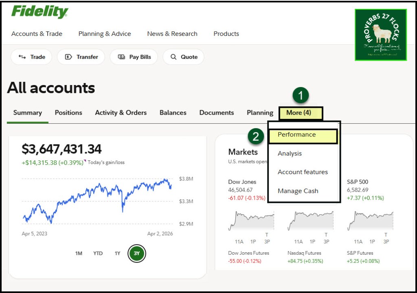The height and width of the screenshot is (293, 417).
Task: Click the Trade arrows icon
Action: pyautogui.click(x=22, y=57)
